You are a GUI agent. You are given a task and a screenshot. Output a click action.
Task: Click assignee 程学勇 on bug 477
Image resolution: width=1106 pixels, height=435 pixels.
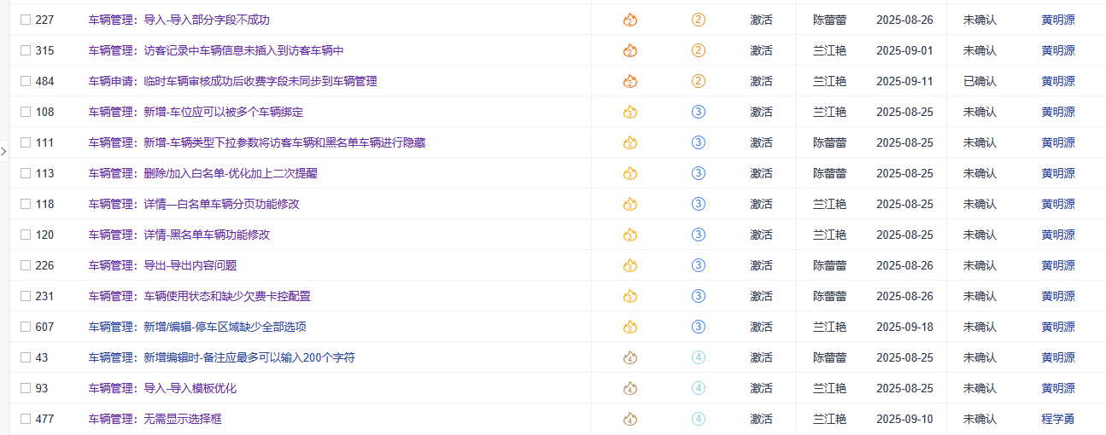pyautogui.click(x=1058, y=419)
